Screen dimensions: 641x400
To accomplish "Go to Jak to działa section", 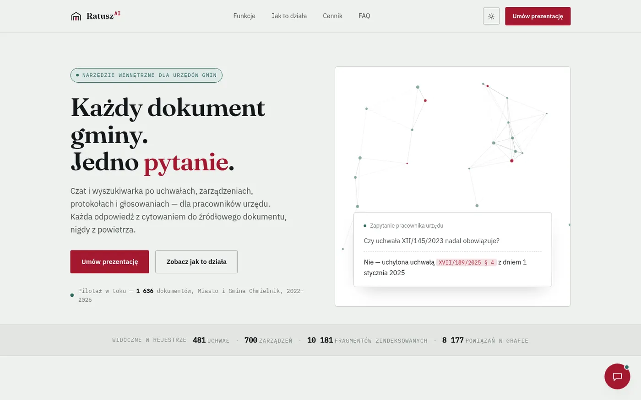I will tap(289, 16).
